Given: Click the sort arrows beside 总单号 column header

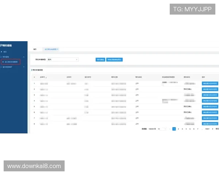Looking at the screenshot, I should pyautogui.click(x=46, y=77).
